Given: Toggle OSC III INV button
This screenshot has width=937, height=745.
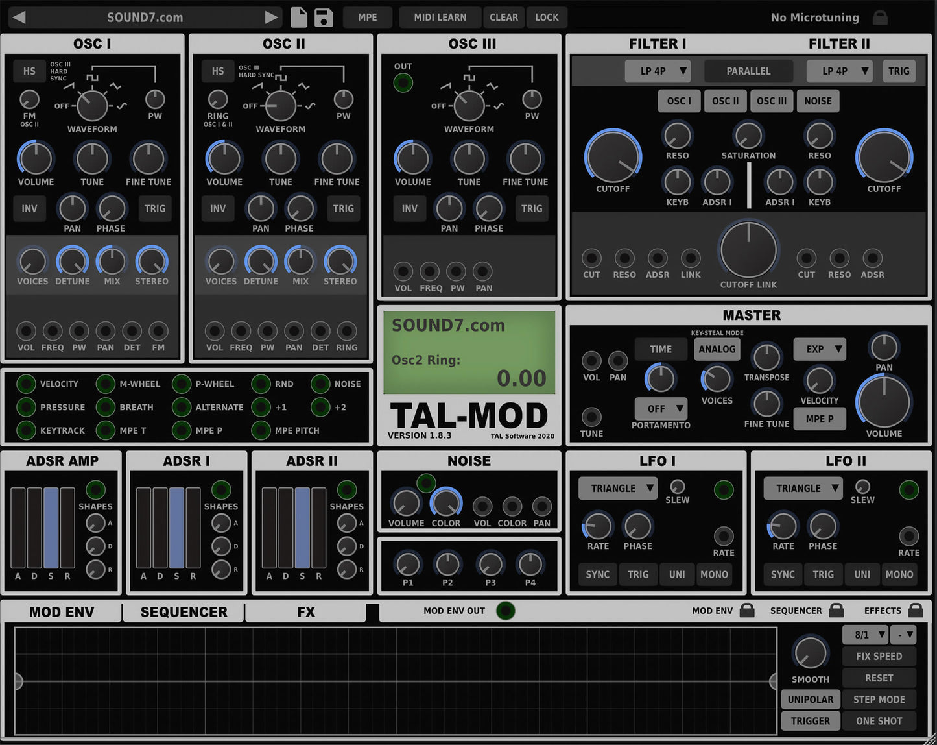Looking at the screenshot, I should click(x=410, y=208).
